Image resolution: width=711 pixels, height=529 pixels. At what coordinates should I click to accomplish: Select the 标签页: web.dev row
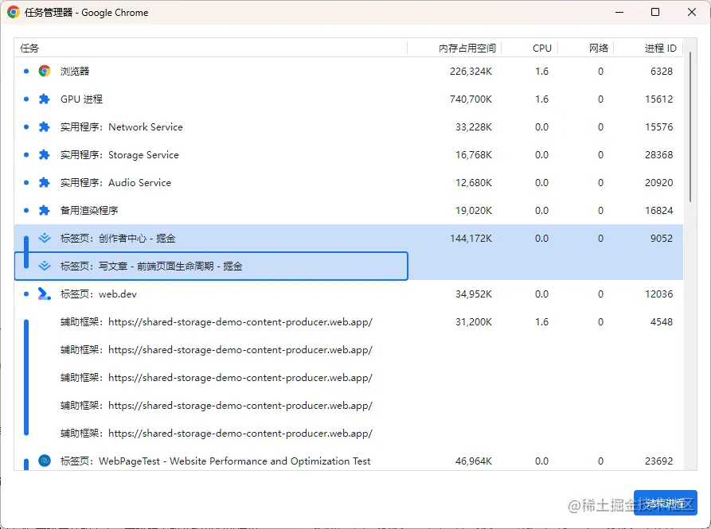[348, 294]
